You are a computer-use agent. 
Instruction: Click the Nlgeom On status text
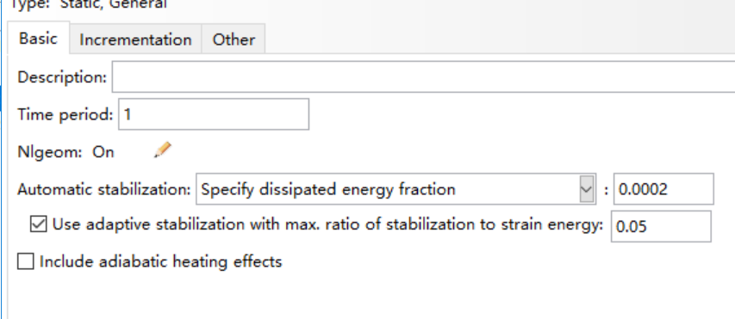coord(103,152)
